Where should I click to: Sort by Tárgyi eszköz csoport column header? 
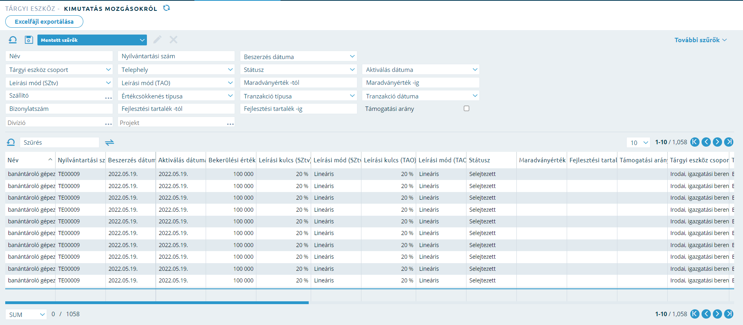[x=698, y=160]
